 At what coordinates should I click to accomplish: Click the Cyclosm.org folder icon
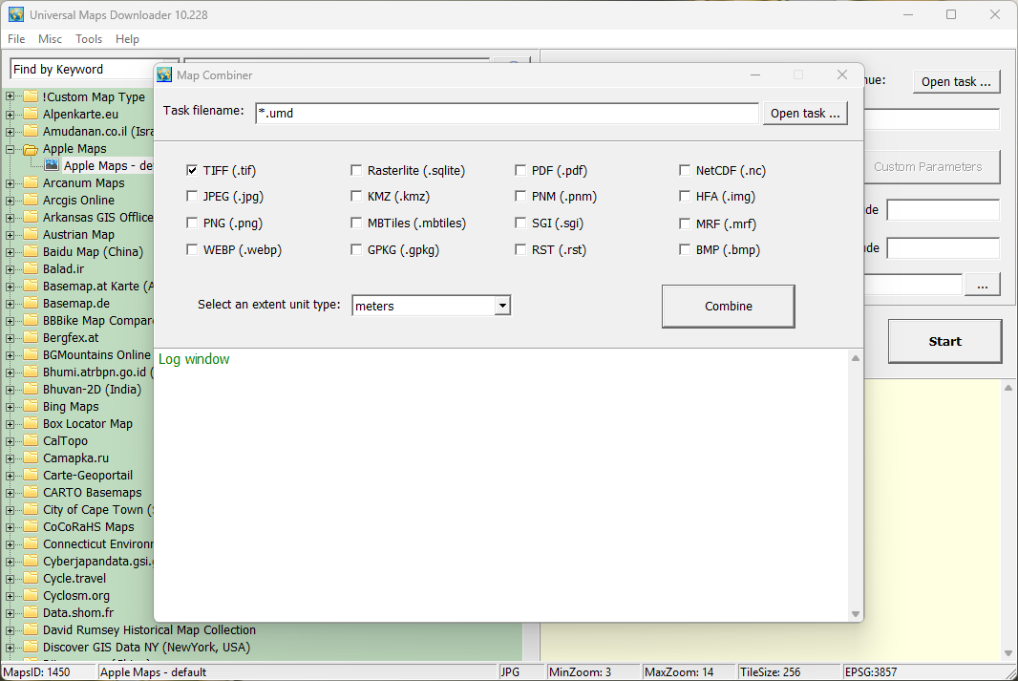pos(31,596)
